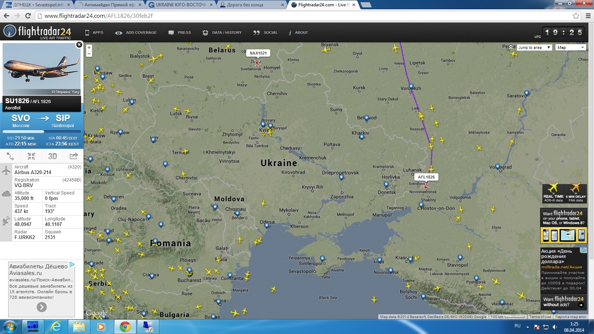Show the flight route with the route icon
This screenshot has width=594, height=334.
pos(10,156)
